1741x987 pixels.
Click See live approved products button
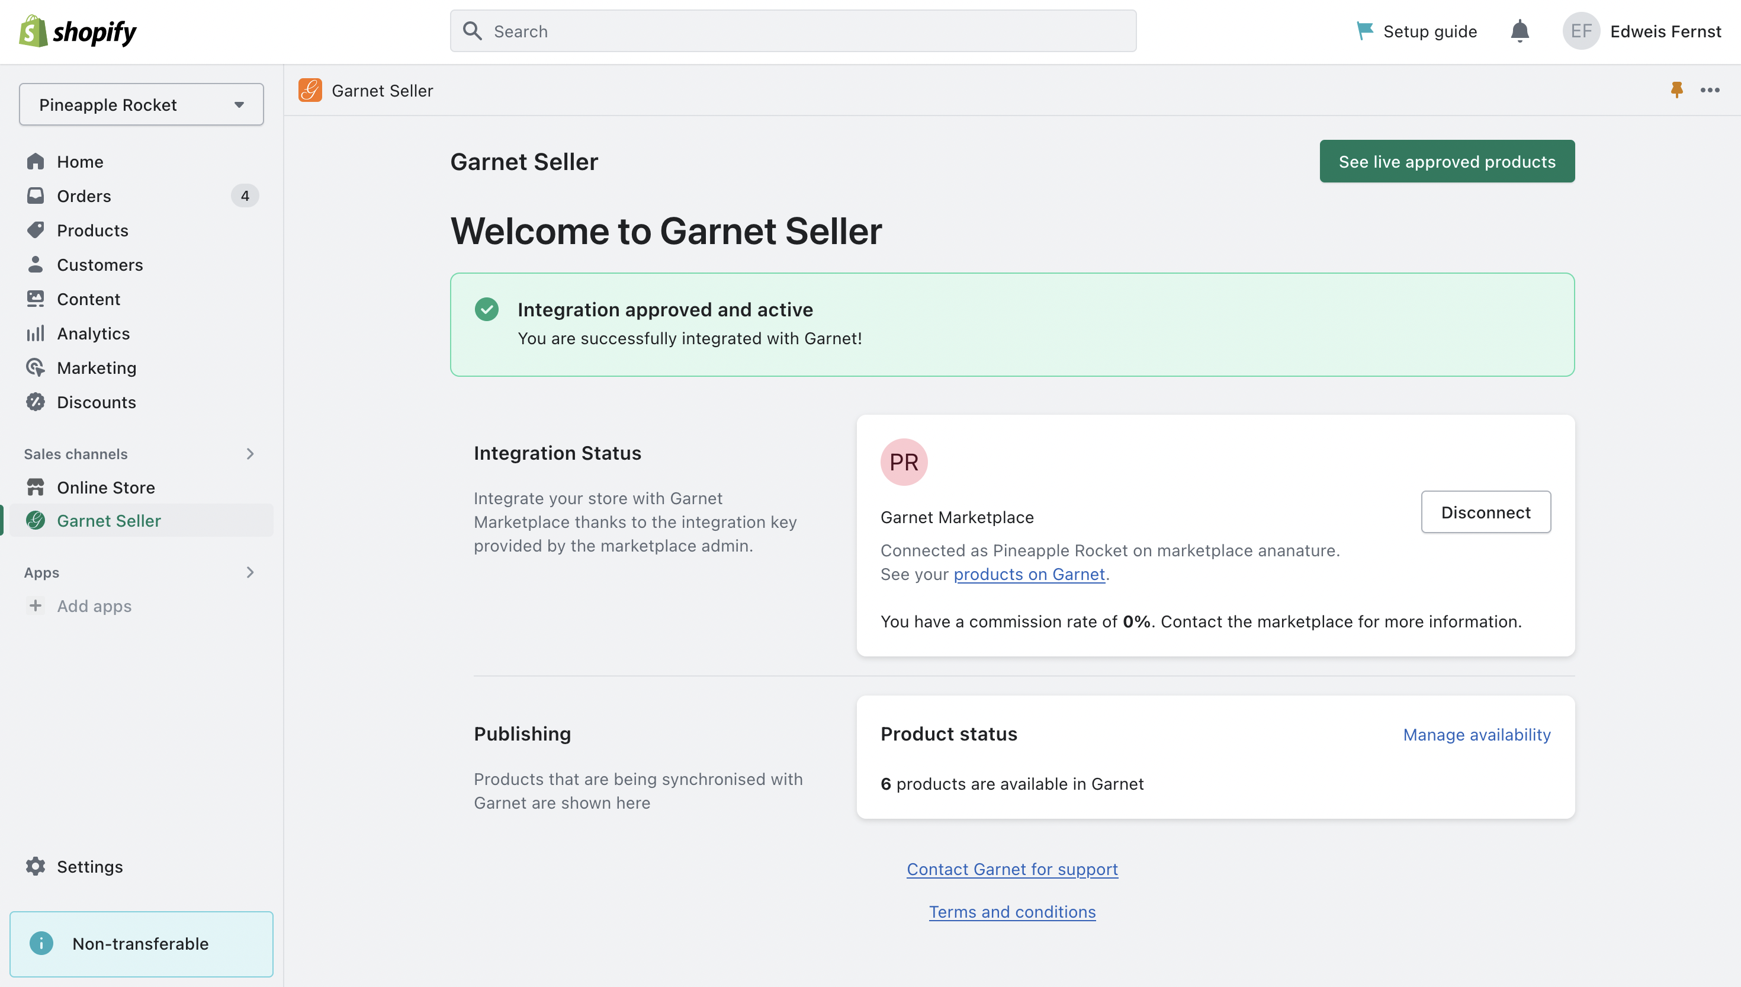[x=1447, y=161]
